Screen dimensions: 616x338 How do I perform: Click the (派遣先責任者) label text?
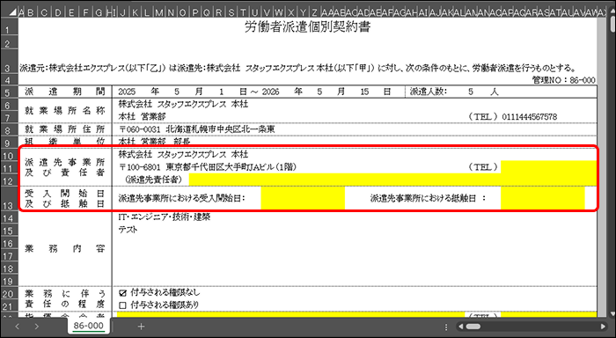coord(154,180)
